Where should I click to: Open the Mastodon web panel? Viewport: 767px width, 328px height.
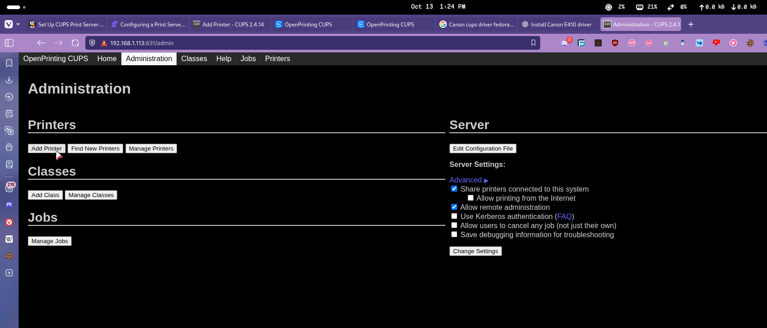pos(9,205)
